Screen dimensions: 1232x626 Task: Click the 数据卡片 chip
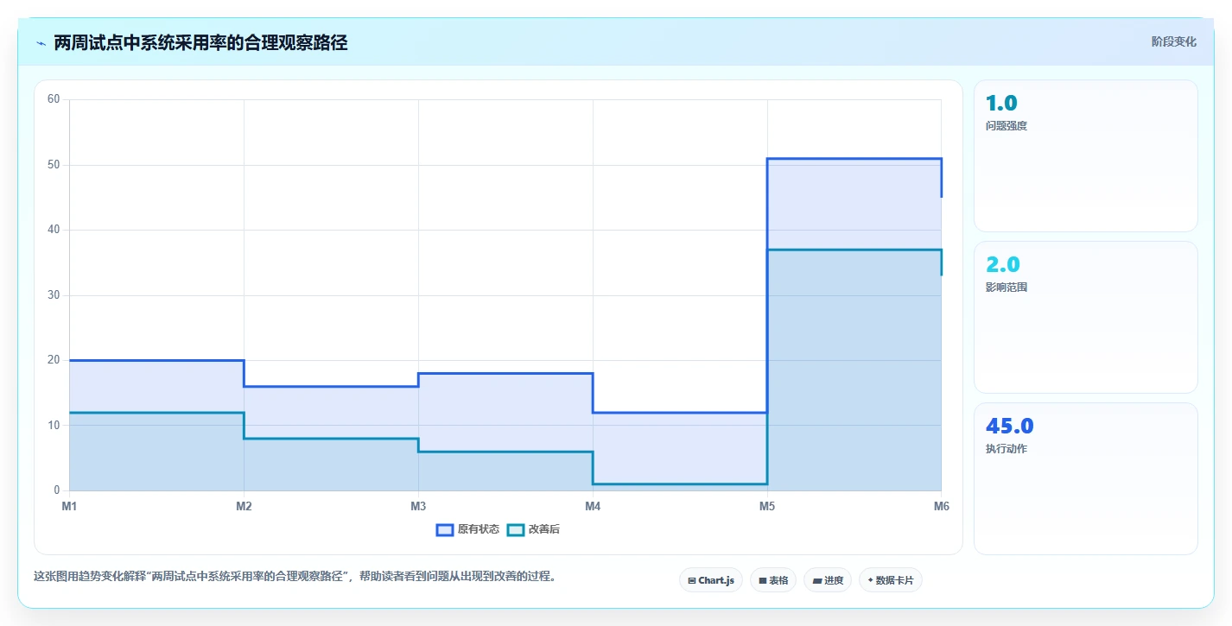[x=890, y=580]
